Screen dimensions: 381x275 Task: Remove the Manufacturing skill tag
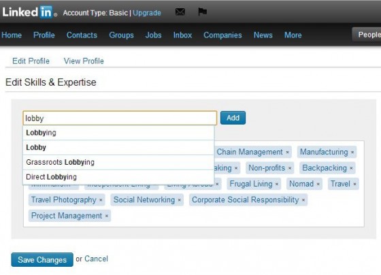[x=352, y=152]
